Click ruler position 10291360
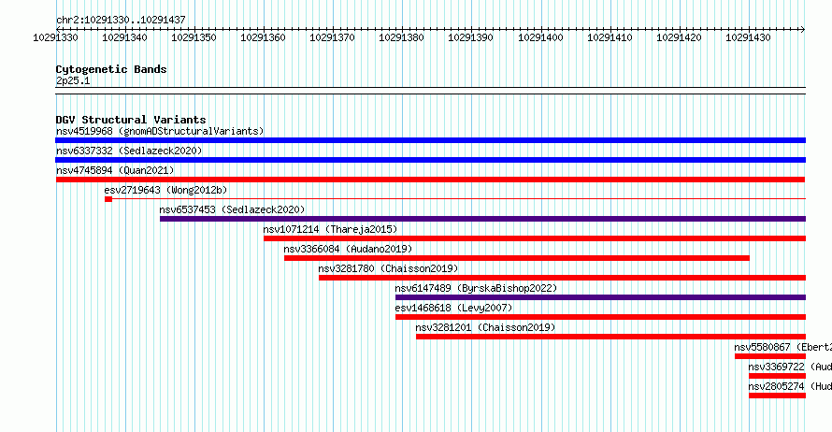The image size is (832, 432). (264, 37)
